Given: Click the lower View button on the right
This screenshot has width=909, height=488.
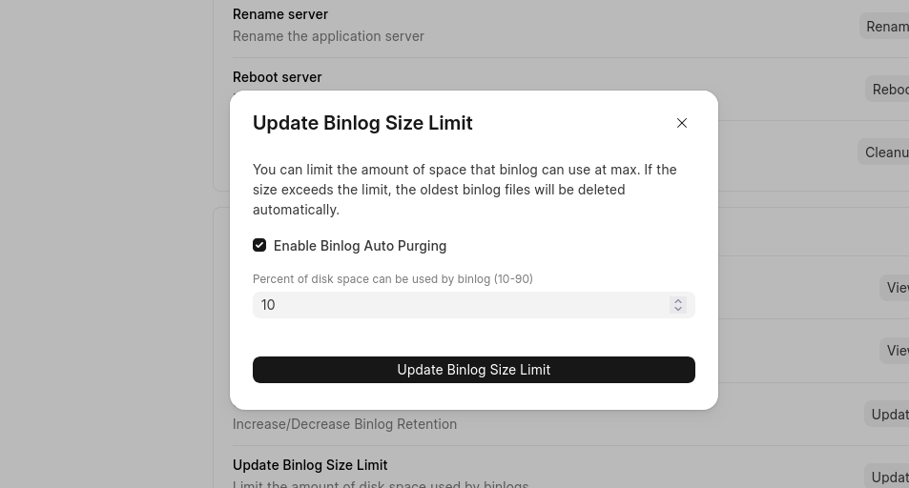Looking at the screenshot, I should click(897, 351).
